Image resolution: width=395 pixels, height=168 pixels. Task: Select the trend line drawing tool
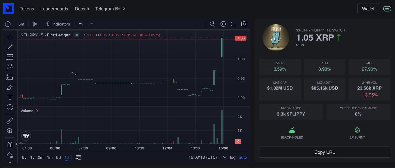(10, 47)
